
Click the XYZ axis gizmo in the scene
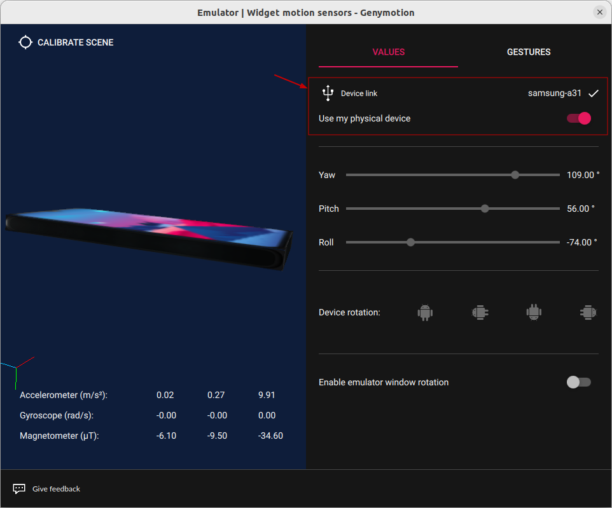(x=16, y=371)
